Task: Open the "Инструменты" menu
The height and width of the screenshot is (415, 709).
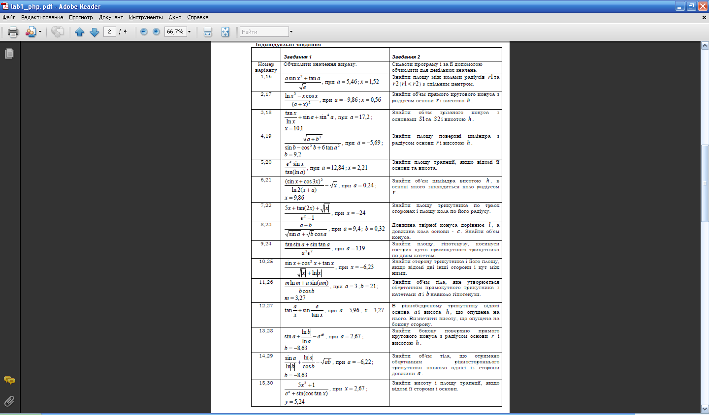Action: click(146, 17)
